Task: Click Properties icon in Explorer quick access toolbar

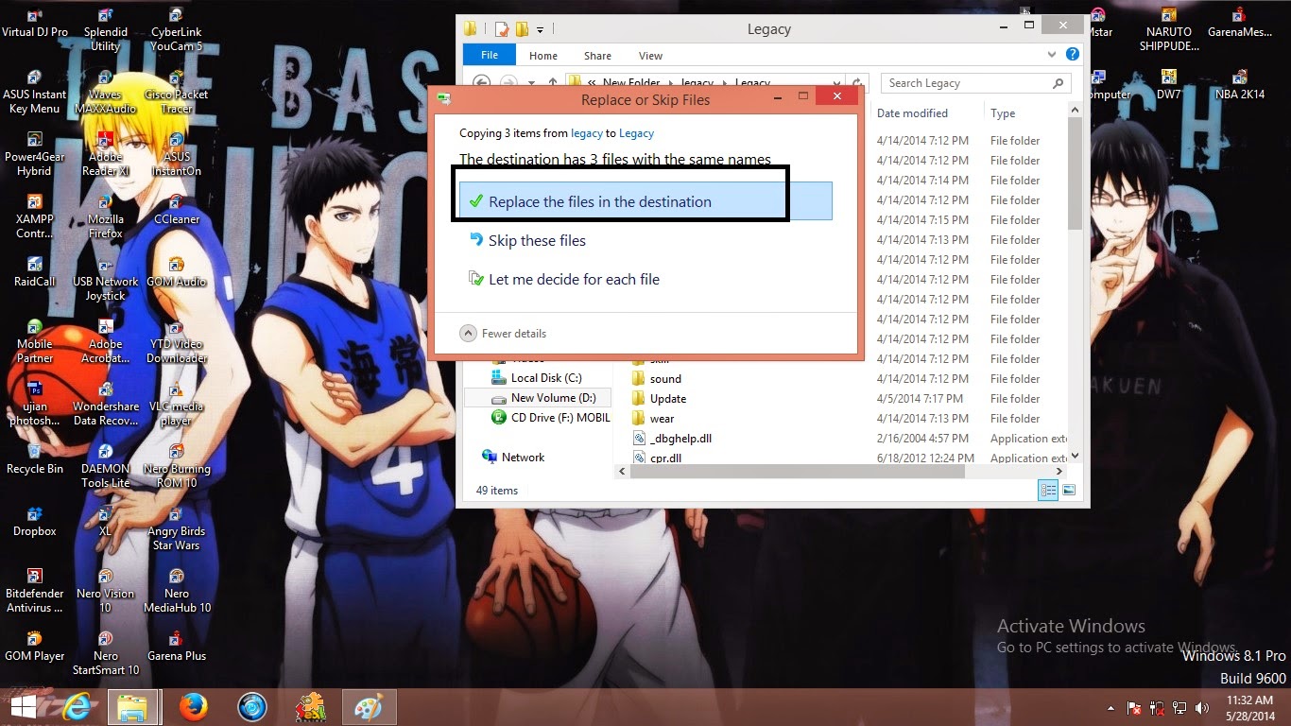Action: click(x=502, y=29)
